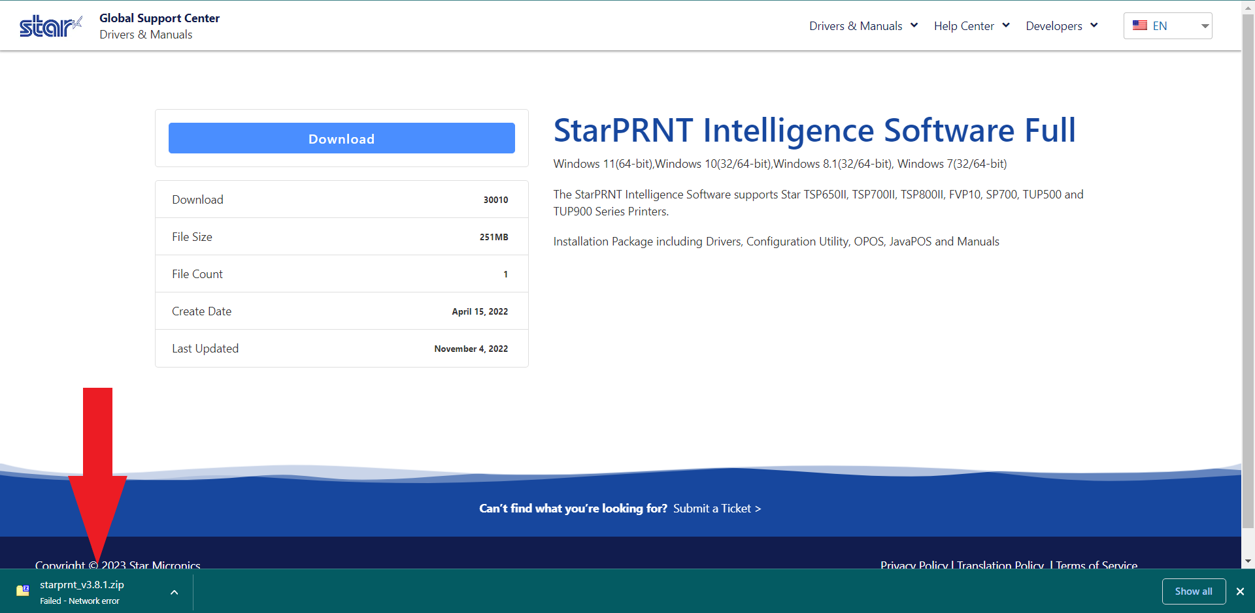Click the Copyright 2023 Star Micronics text
Viewport: 1255px width, 613px height.
pyautogui.click(x=118, y=565)
